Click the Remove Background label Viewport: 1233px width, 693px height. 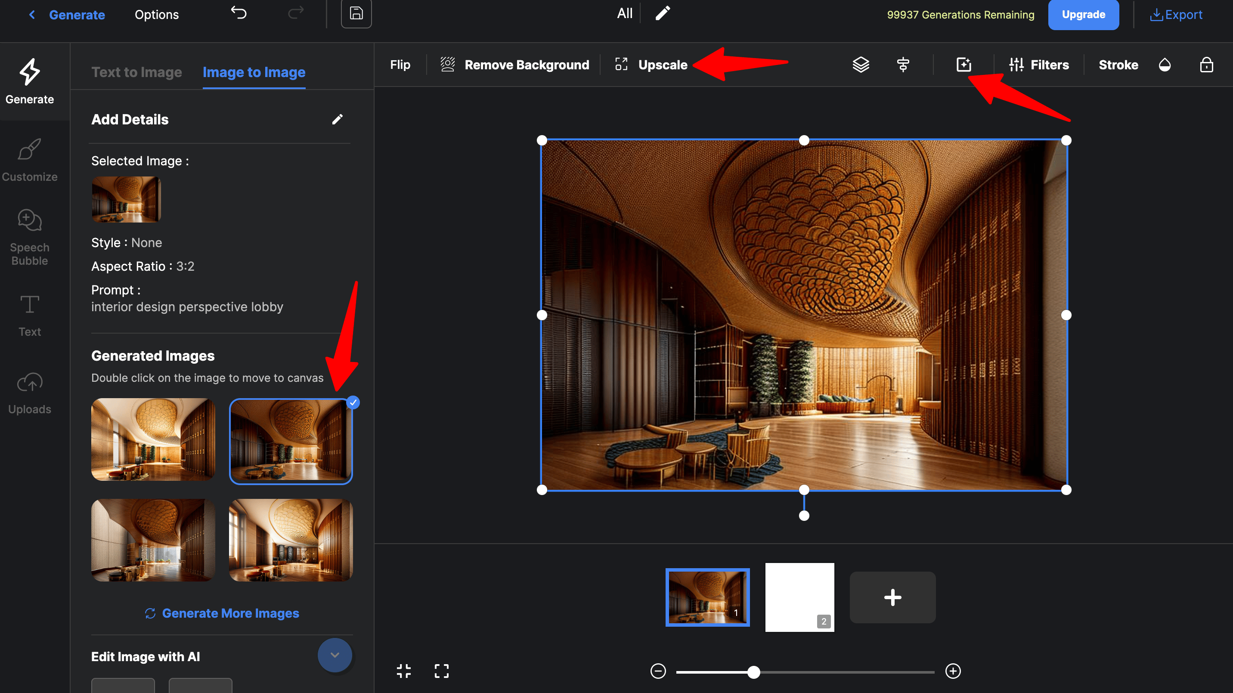click(527, 65)
